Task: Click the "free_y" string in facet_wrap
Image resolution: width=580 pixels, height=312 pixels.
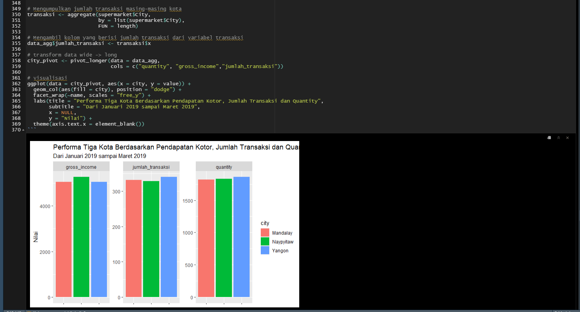Action: [130, 95]
